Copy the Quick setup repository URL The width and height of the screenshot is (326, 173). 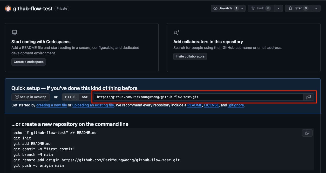click(309, 97)
